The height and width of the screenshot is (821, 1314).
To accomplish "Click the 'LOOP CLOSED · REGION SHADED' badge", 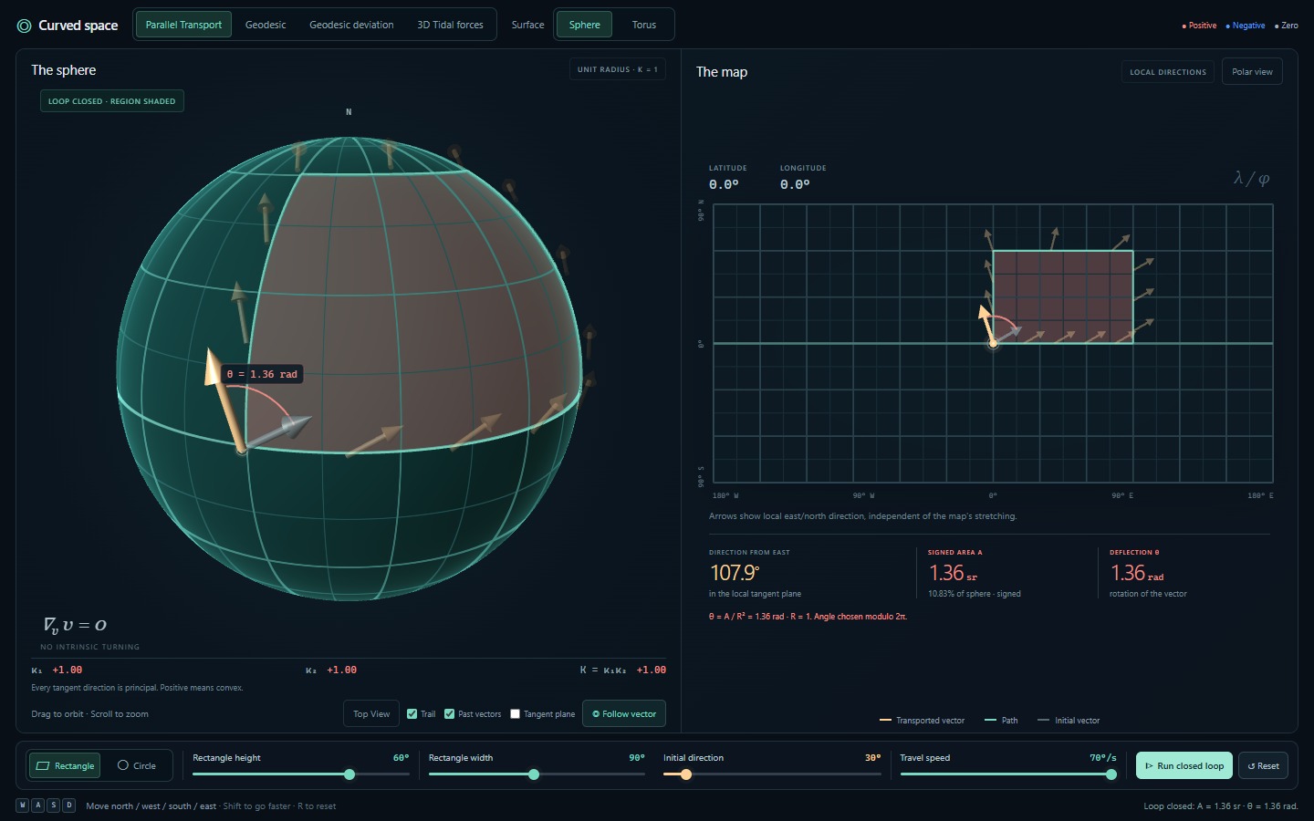I will 112,101.
